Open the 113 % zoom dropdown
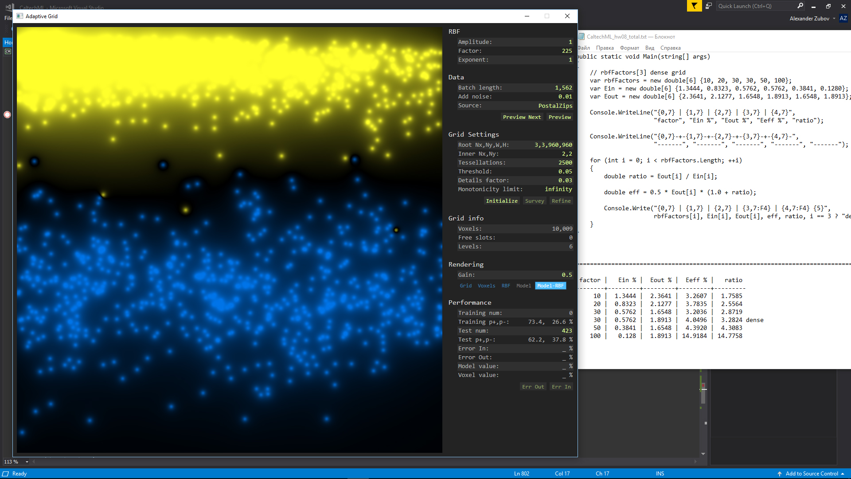Screen dimensions: 851x479 pos(27,462)
